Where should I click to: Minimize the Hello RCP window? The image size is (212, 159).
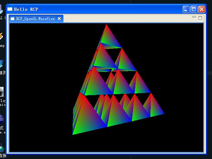coord(186,9)
